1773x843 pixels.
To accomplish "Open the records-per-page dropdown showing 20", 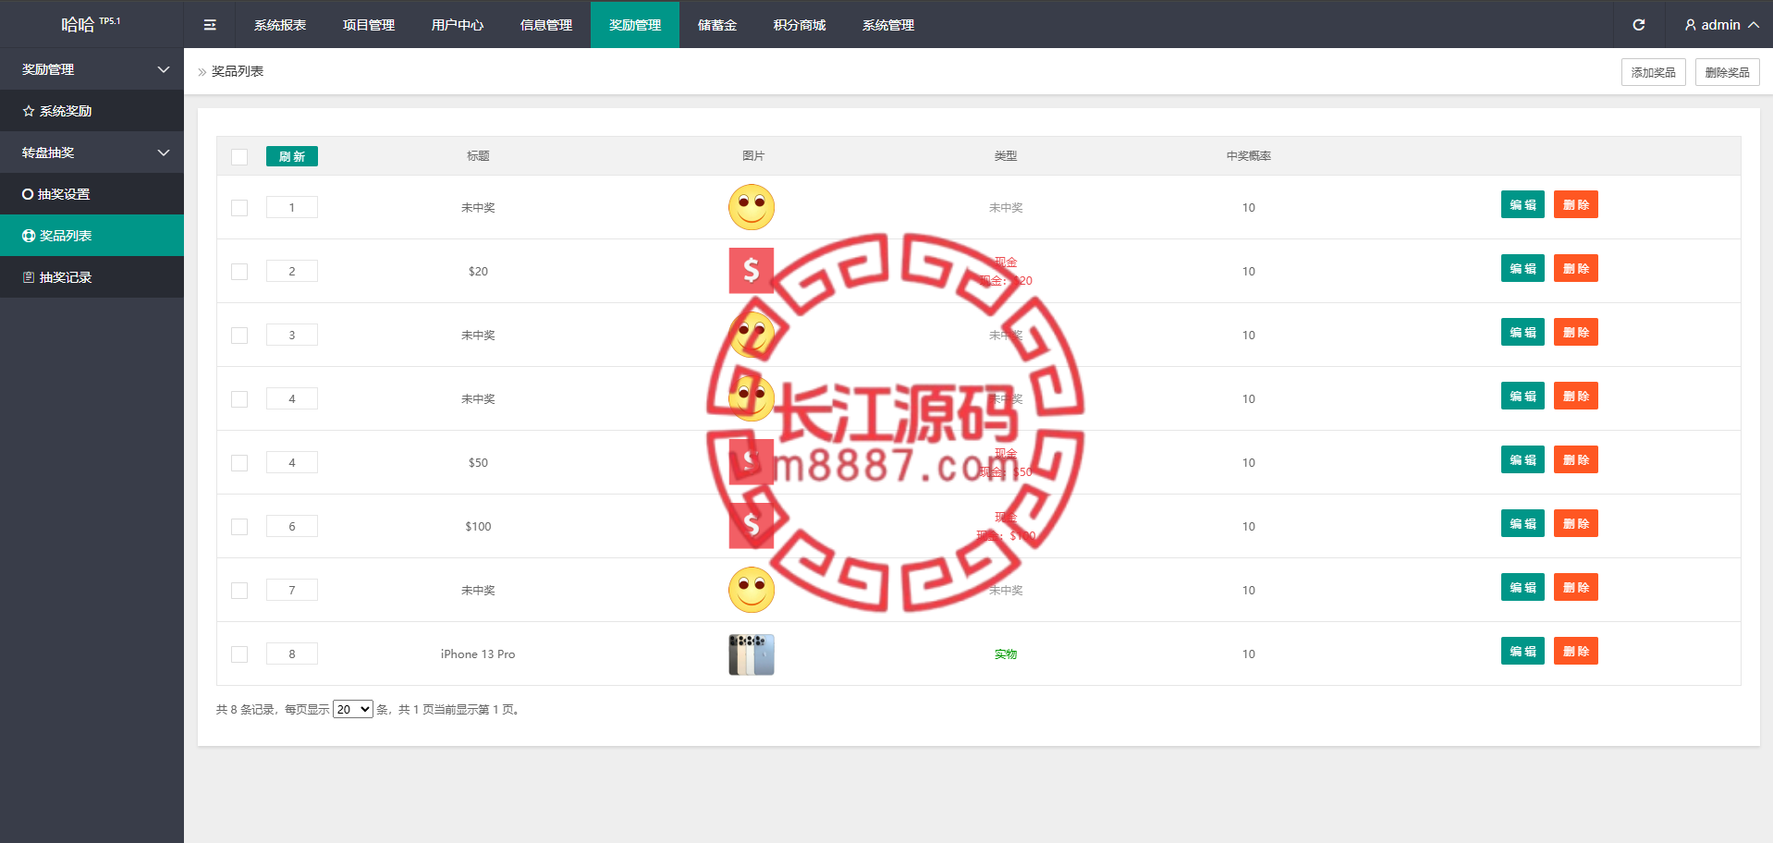I will pyautogui.click(x=353, y=709).
